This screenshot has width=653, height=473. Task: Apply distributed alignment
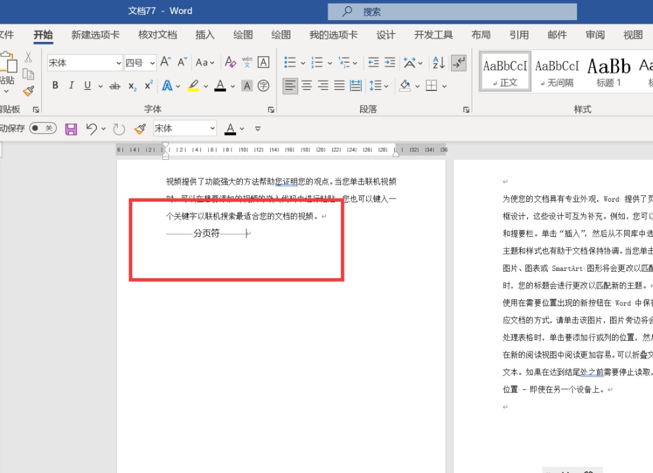coord(356,86)
